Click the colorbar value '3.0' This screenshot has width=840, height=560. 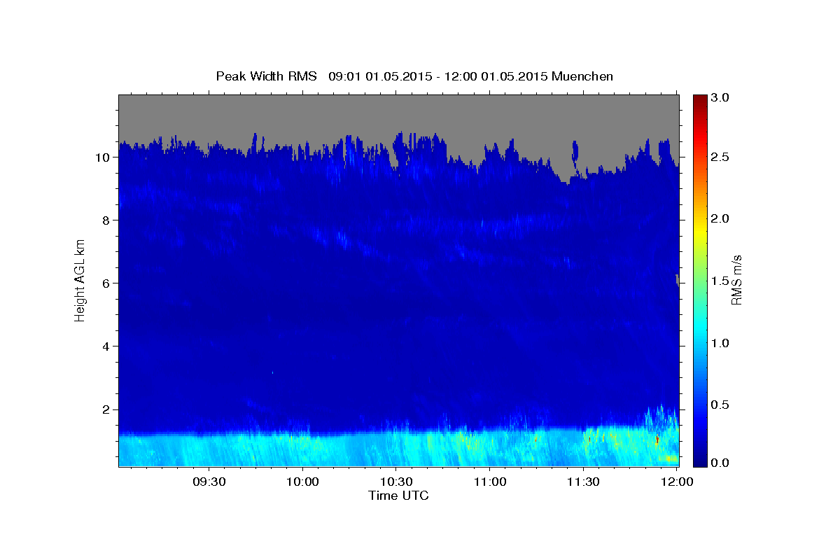tap(721, 97)
